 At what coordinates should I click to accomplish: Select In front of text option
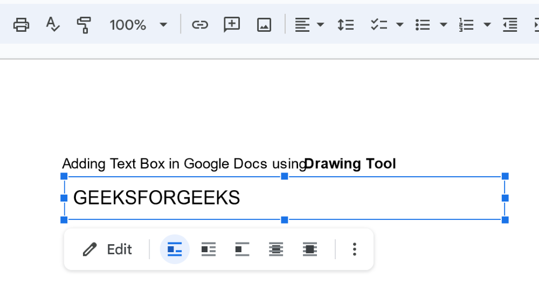tap(310, 249)
